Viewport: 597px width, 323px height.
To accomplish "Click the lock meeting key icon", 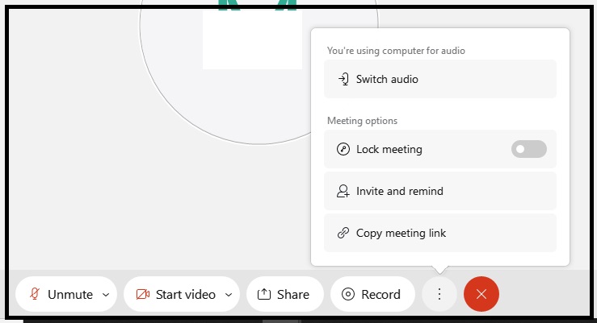I will (343, 149).
